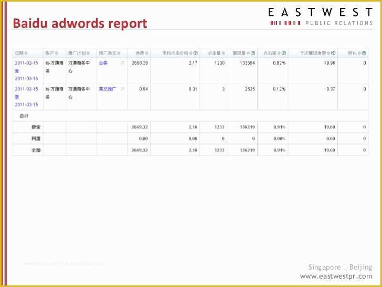Open help icon for 转化 column
Image resolution: width=382 pixels, height=287 pixels.
(x=364, y=53)
